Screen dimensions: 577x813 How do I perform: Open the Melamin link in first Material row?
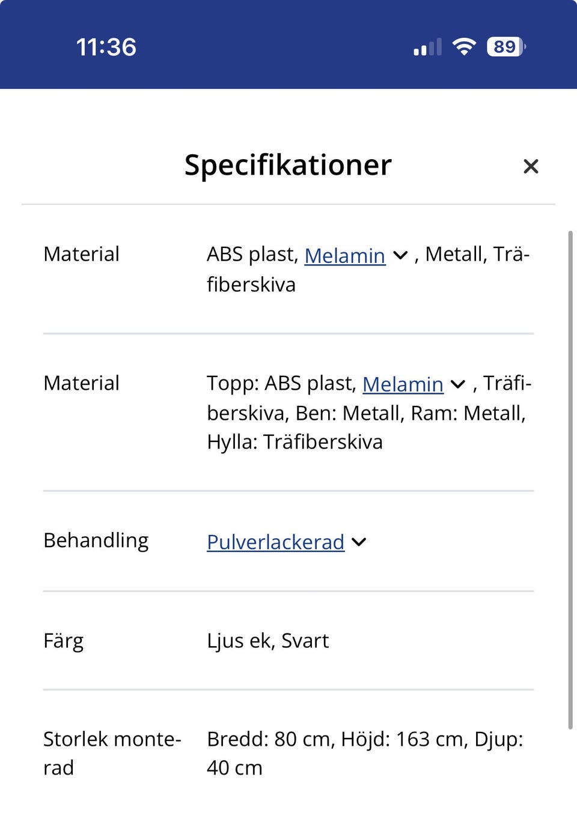[x=345, y=256]
